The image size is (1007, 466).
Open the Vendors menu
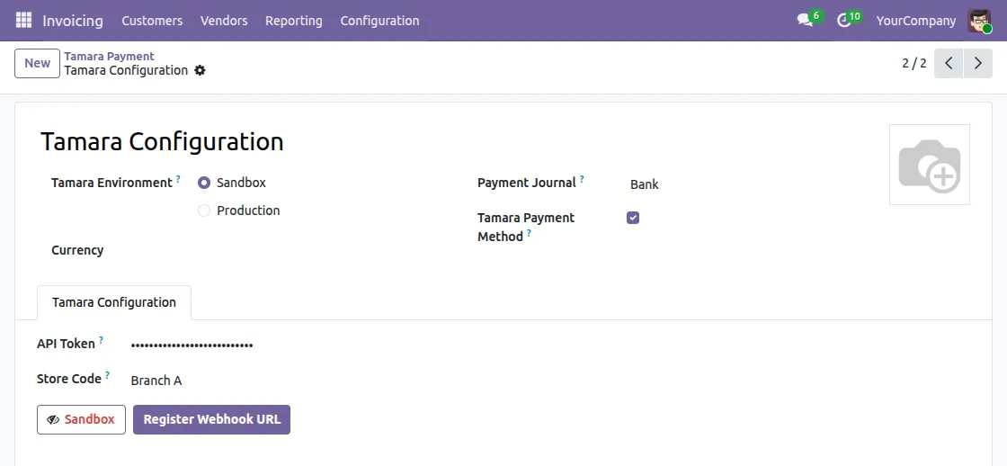coord(224,21)
